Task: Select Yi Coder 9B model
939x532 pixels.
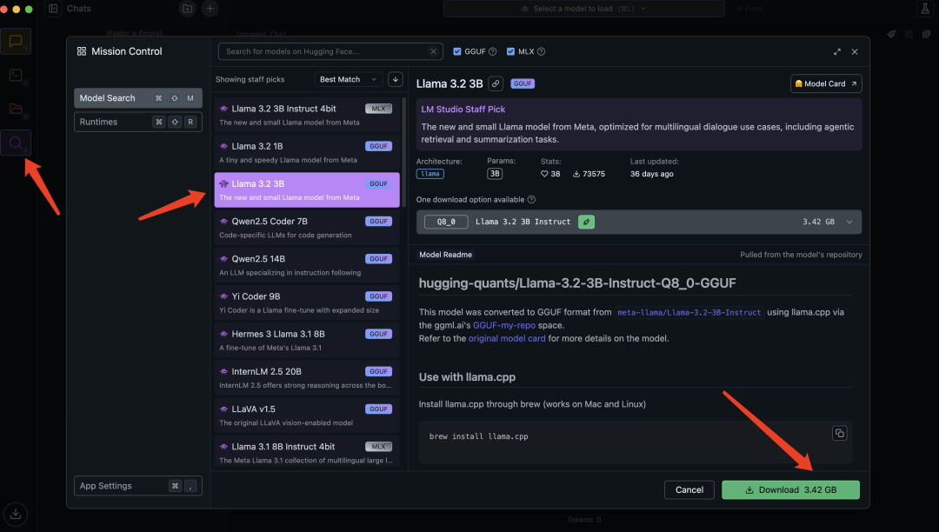Action: [x=307, y=303]
